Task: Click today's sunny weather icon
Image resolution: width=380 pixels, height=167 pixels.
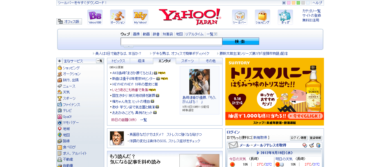Action: 232,164
